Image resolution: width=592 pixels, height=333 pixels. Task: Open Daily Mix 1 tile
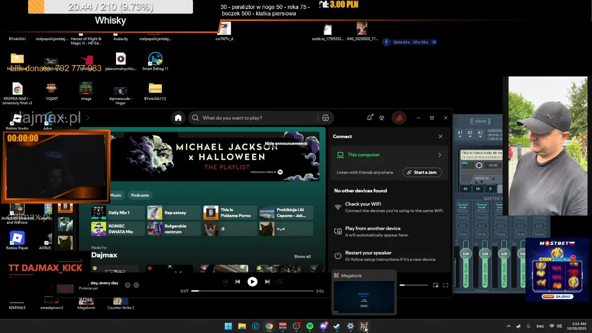point(118,213)
